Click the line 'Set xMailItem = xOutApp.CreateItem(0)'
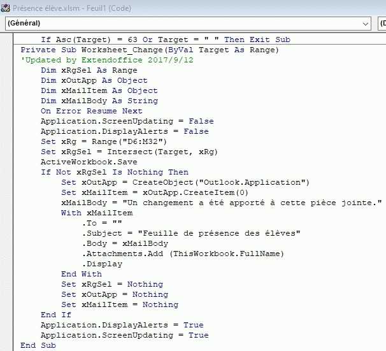The height and width of the screenshot is (351, 386). tap(155, 192)
